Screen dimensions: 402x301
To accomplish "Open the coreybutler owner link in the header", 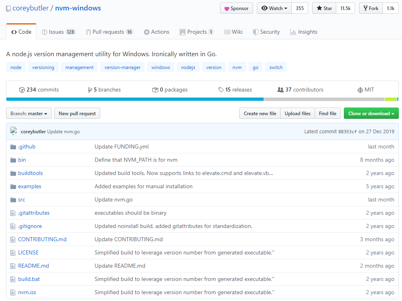I will tap(30, 8).
